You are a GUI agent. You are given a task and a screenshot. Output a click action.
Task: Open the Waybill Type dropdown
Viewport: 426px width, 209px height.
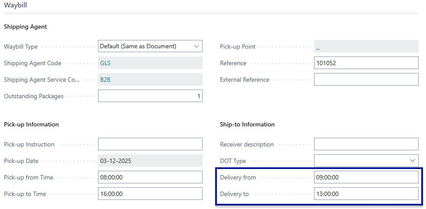[x=150, y=46]
